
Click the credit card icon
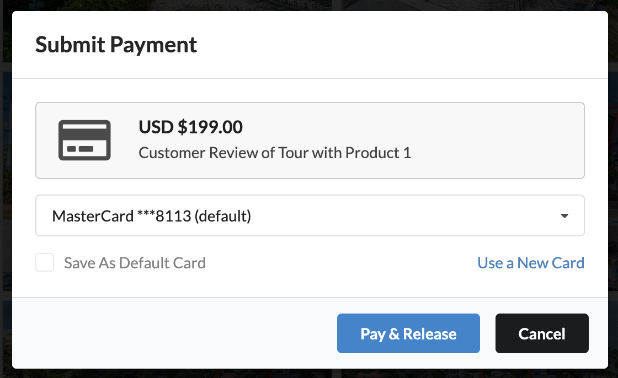coord(84,140)
